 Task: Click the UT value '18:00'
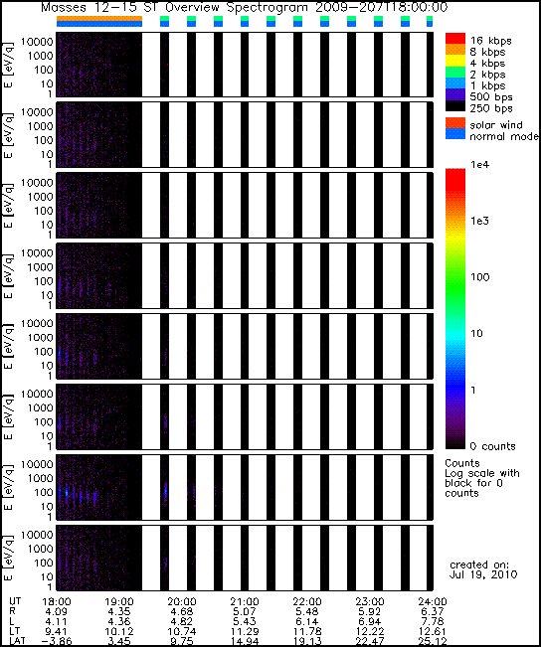click(56, 602)
